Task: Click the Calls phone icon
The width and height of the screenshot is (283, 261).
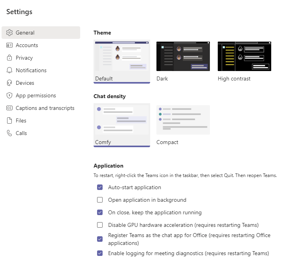Action: [9, 133]
